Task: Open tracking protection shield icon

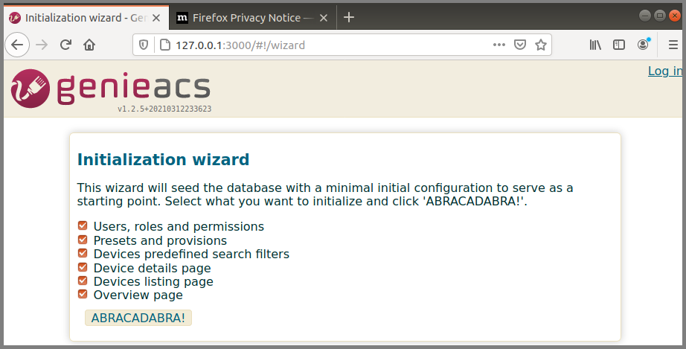Action: 144,45
